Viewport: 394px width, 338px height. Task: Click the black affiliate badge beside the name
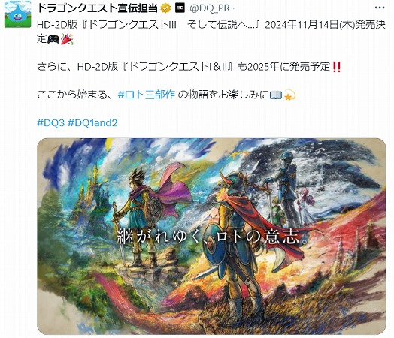[180, 8]
